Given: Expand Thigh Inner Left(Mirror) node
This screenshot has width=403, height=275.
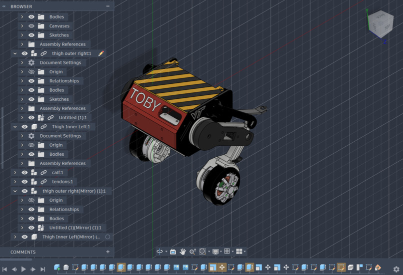Looking at the screenshot, I should 15,237.
